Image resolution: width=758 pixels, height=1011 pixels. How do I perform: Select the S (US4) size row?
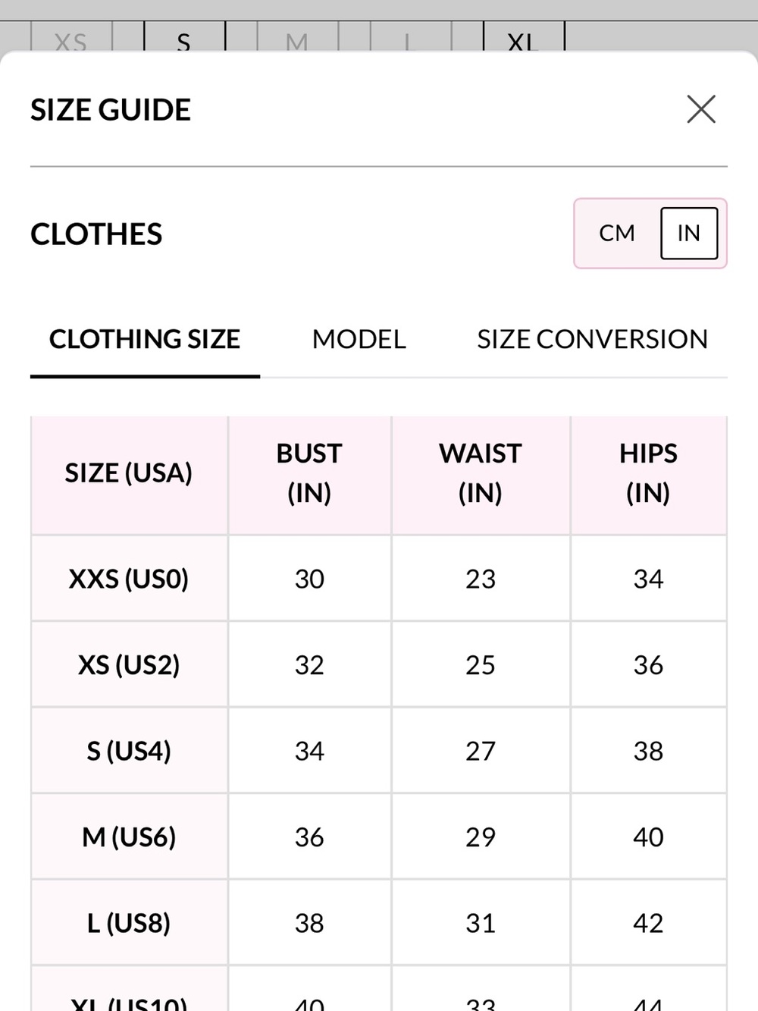coord(379,751)
